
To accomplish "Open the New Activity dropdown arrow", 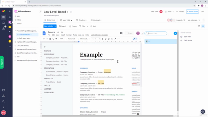I will [x=55, y=26].
